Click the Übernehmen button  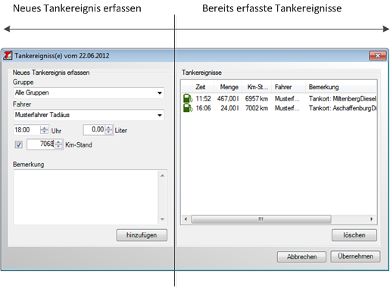point(355,256)
